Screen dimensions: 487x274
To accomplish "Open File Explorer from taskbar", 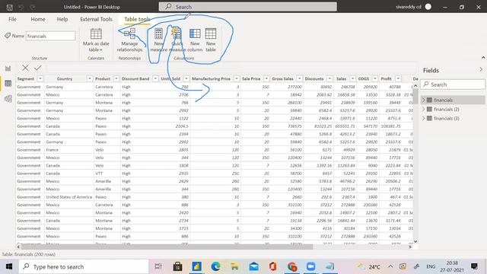I will pyautogui.click(x=235, y=266).
